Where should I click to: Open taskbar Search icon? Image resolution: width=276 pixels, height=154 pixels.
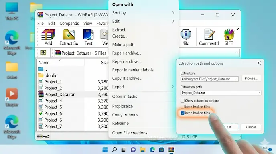click(x=114, y=150)
